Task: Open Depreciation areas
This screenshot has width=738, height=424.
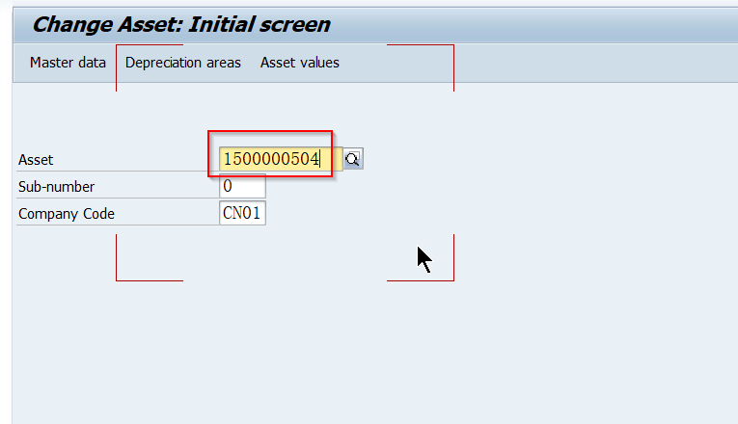Action: click(x=183, y=63)
